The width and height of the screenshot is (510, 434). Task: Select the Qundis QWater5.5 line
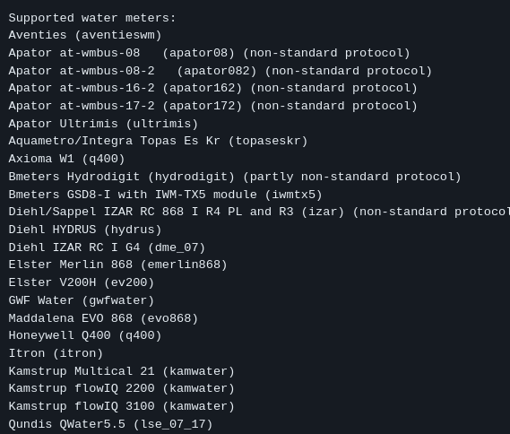coord(110,424)
